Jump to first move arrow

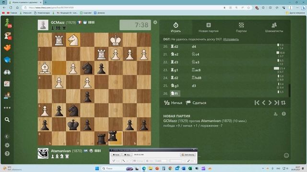point(257,103)
